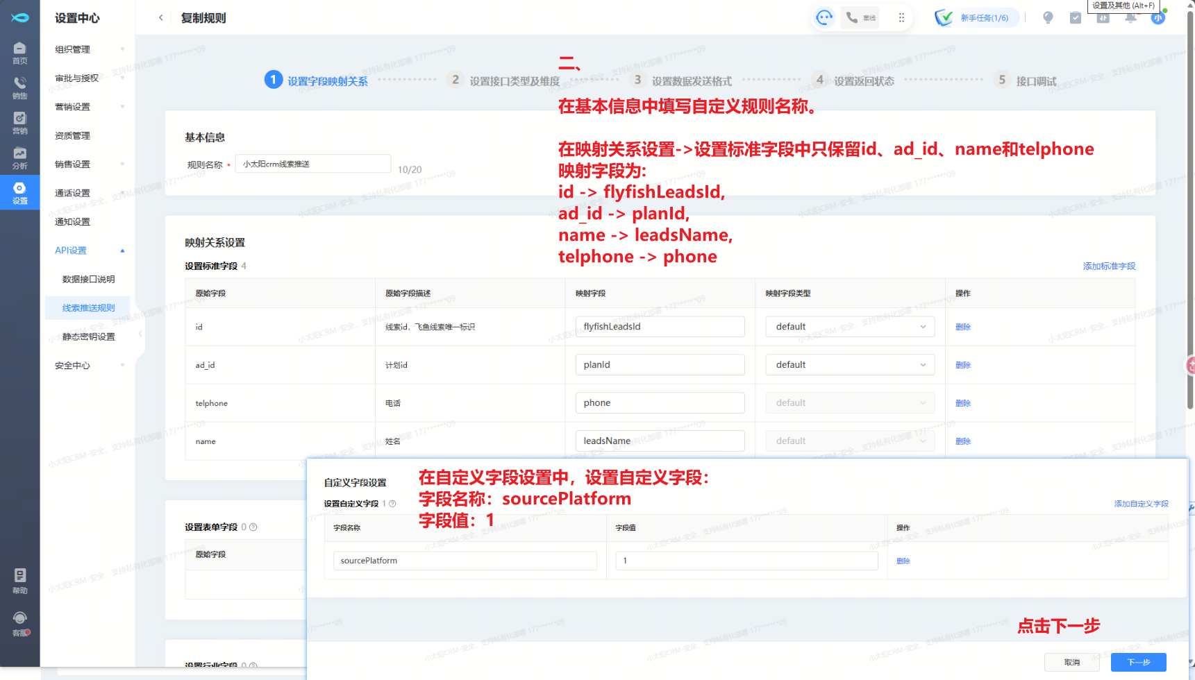Go to step 5 接口调试
The image size is (1195, 680).
tap(1025, 80)
